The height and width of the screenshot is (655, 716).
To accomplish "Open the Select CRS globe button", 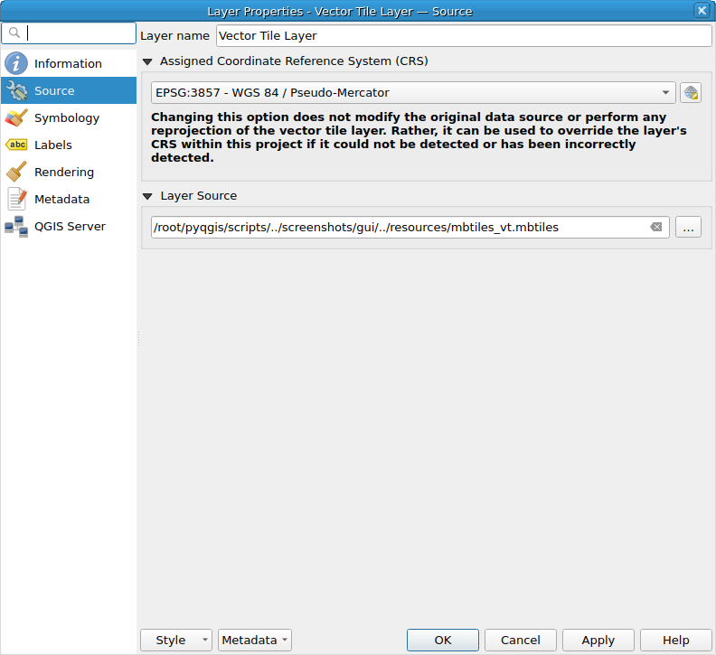I will 691,92.
